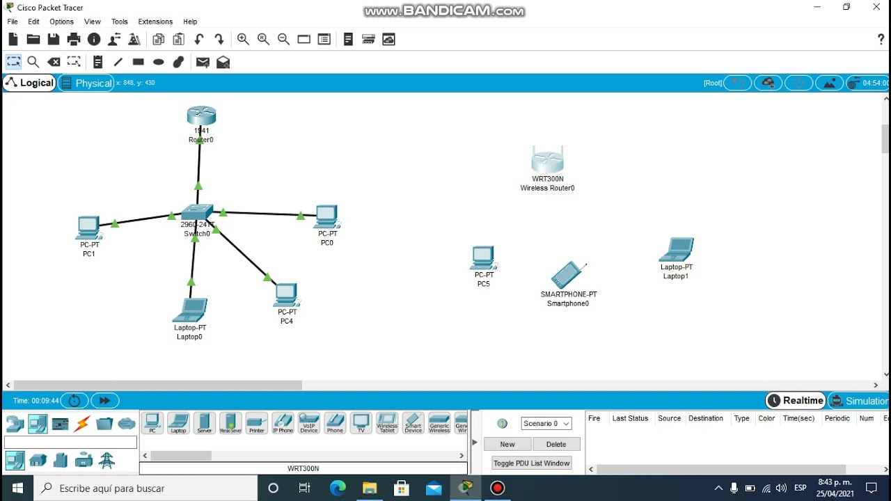Select the Server device in the palette
The height and width of the screenshot is (501, 891).
point(204,423)
